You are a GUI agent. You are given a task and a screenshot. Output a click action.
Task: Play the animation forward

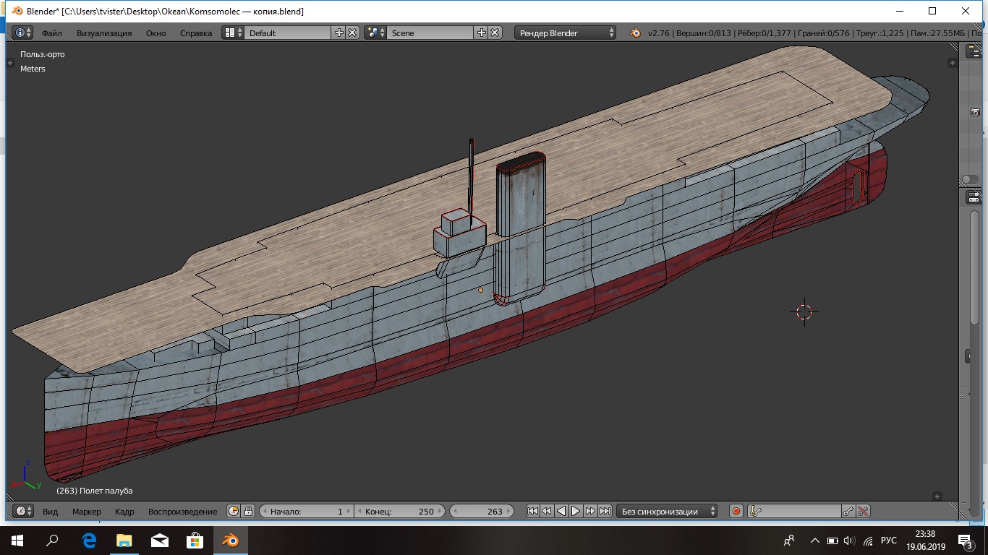576,511
